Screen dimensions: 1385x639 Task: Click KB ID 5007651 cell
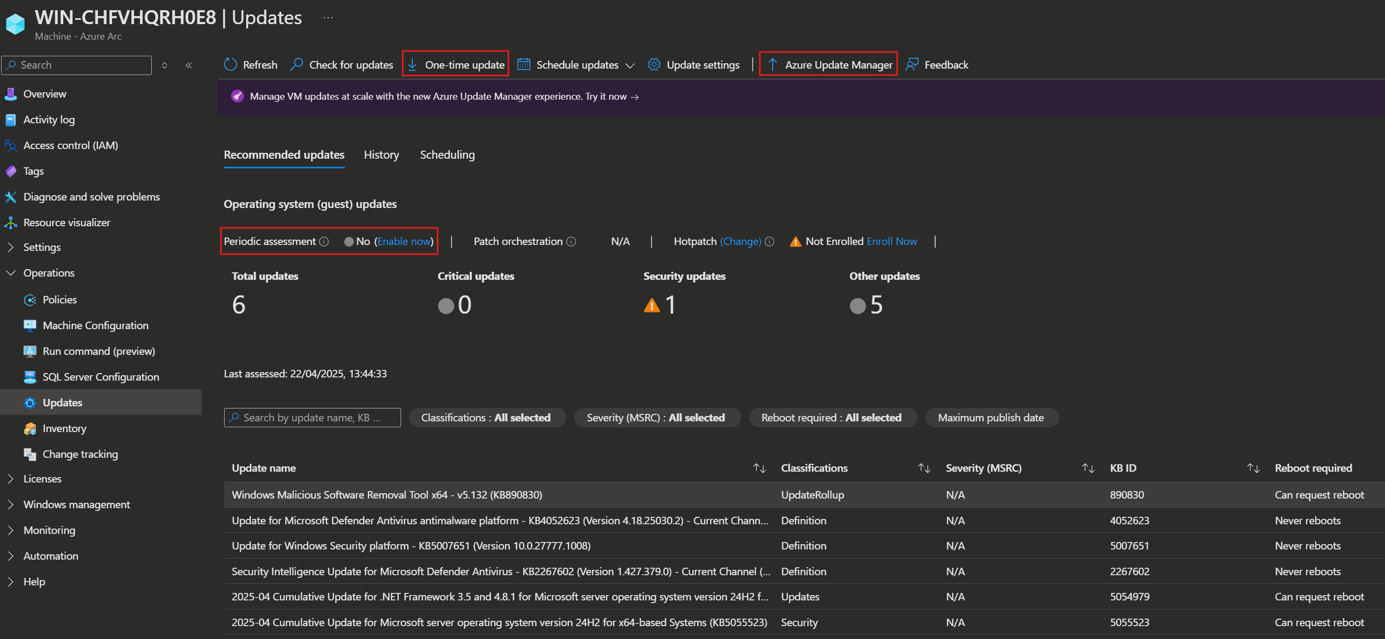1129,546
